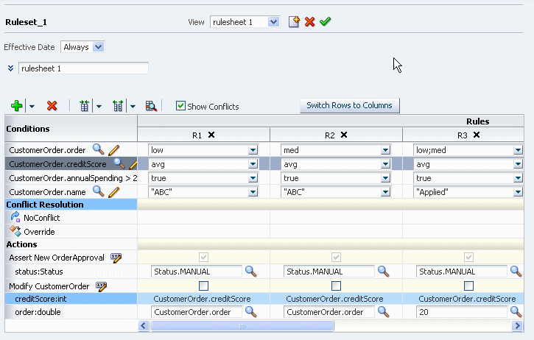
Task: Click edit icon beside Modify CustomerOrder
Action: pos(101,286)
